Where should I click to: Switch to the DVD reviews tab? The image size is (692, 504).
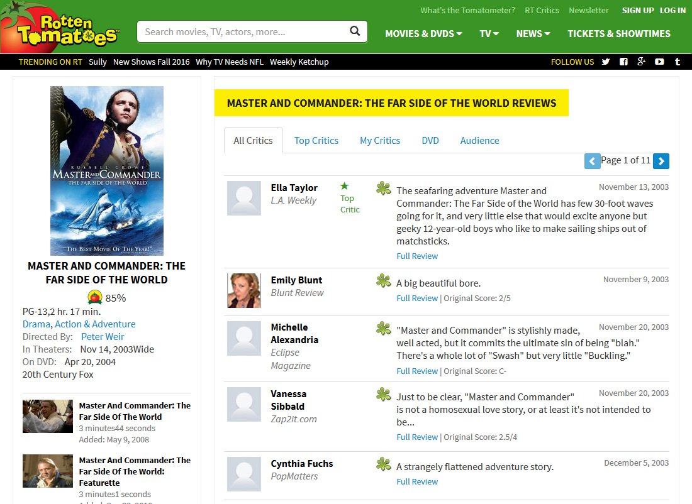coord(430,140)
